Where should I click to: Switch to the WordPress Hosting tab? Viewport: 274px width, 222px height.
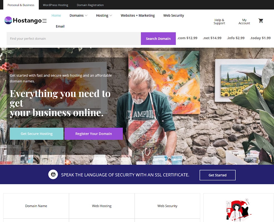coord(56,5)
